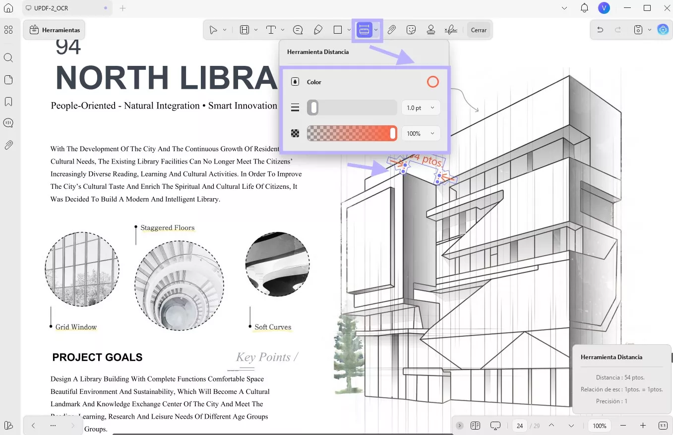673x435 pixels.
Task: Open the 1.0 pt thickness dropdown
Action: click(421, 108)
